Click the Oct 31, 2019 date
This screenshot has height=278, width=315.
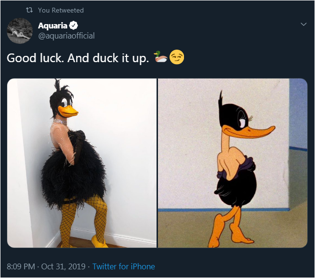(x=64, y=266)
